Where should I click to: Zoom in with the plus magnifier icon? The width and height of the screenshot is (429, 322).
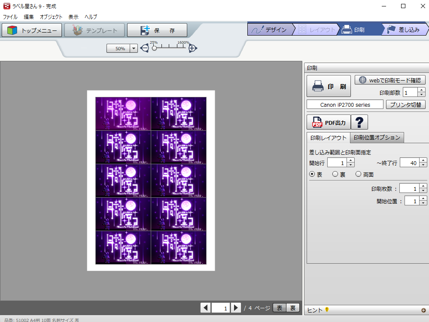(x=193, y=48)
